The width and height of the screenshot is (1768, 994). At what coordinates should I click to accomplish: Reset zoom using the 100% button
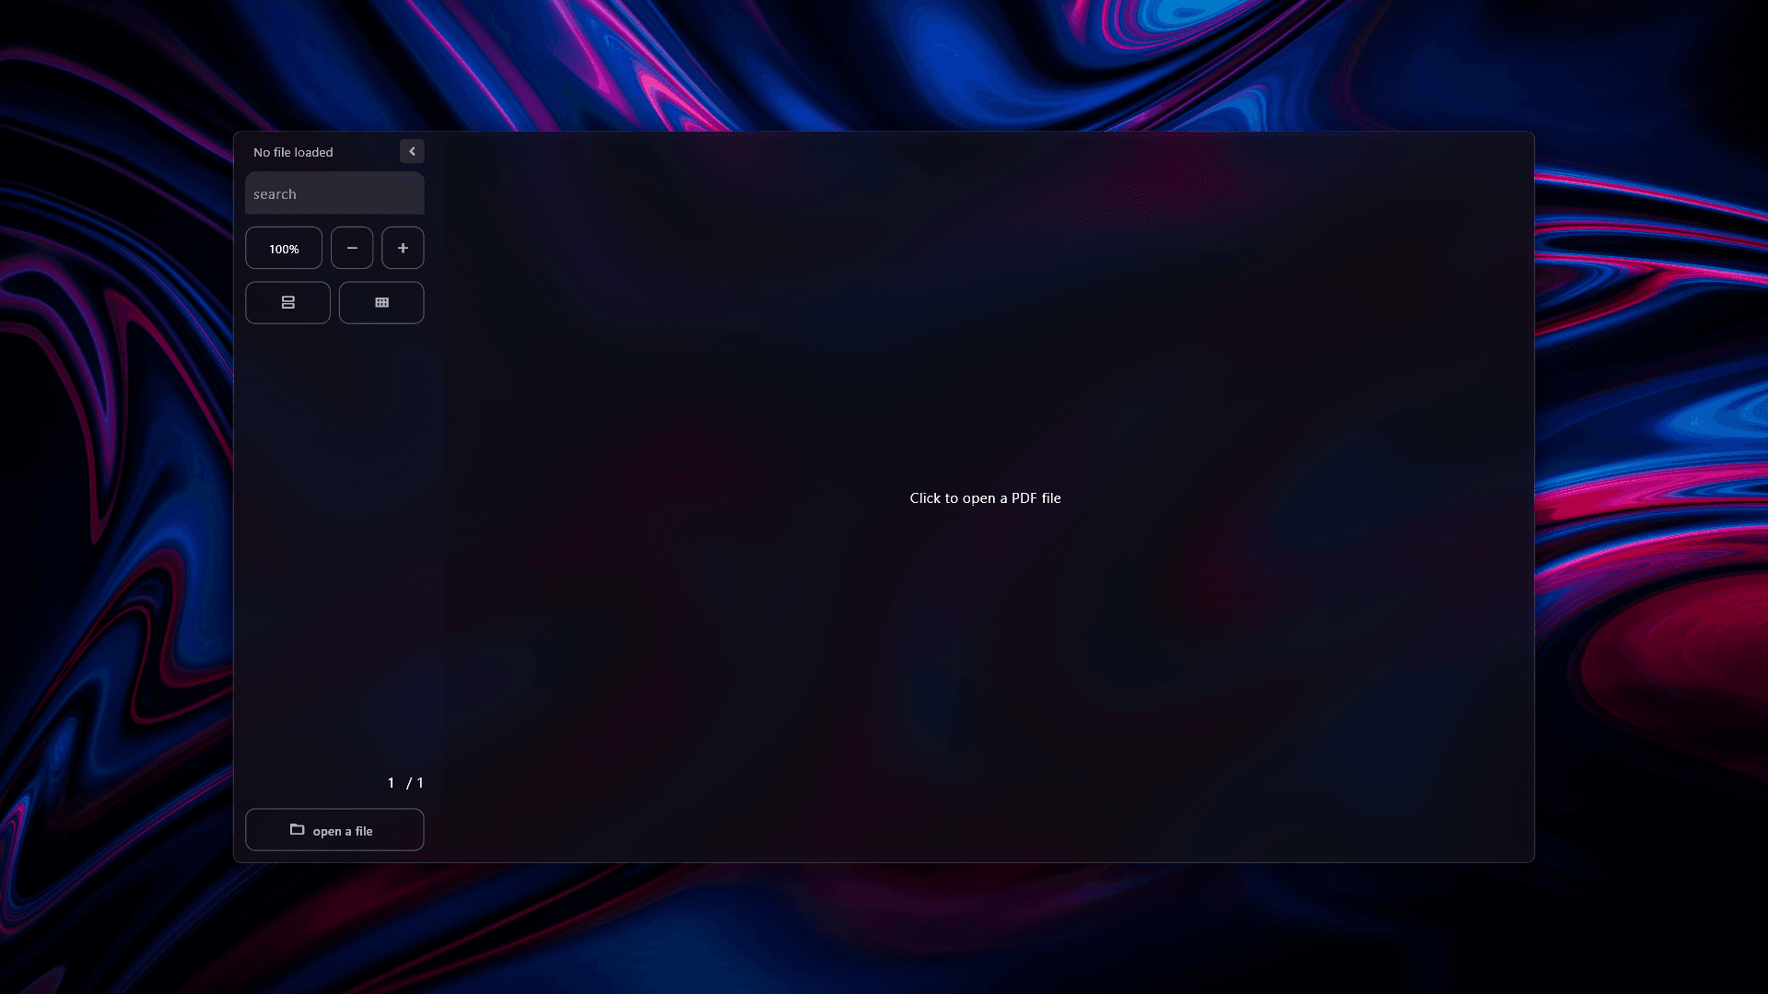(x=284, y=249)
